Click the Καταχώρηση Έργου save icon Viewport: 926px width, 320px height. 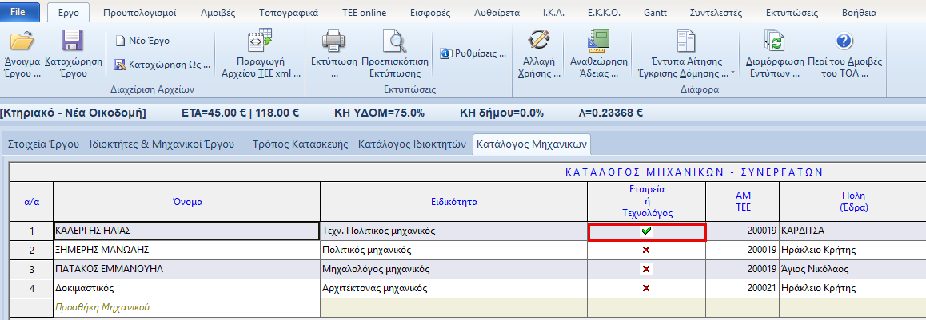(72, 42)
